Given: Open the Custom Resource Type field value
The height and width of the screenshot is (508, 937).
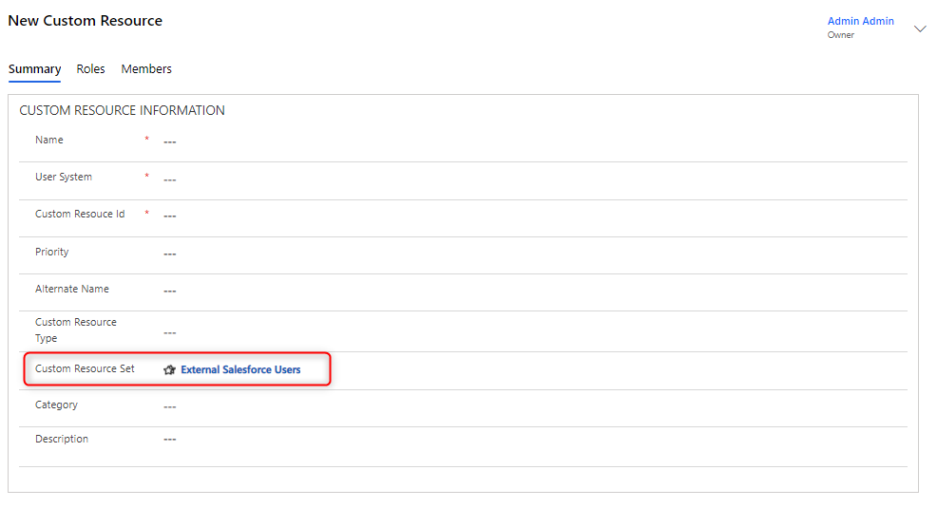Looking at the screenshot, I should [x=170, y=332].
